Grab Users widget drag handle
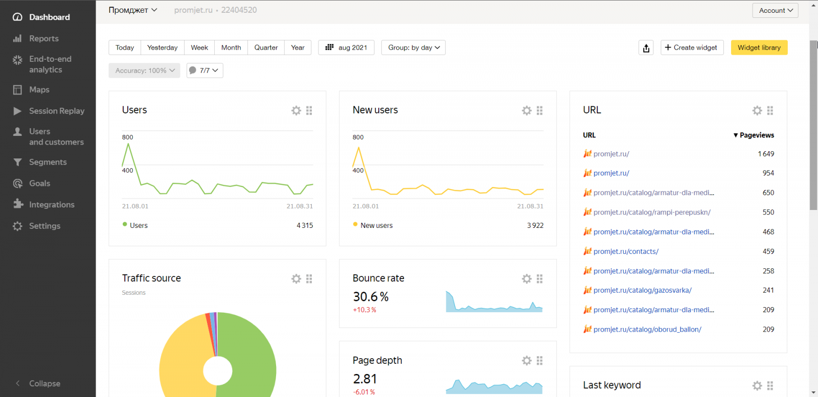The width and height of the screenshot is (818, 397). 309,110
